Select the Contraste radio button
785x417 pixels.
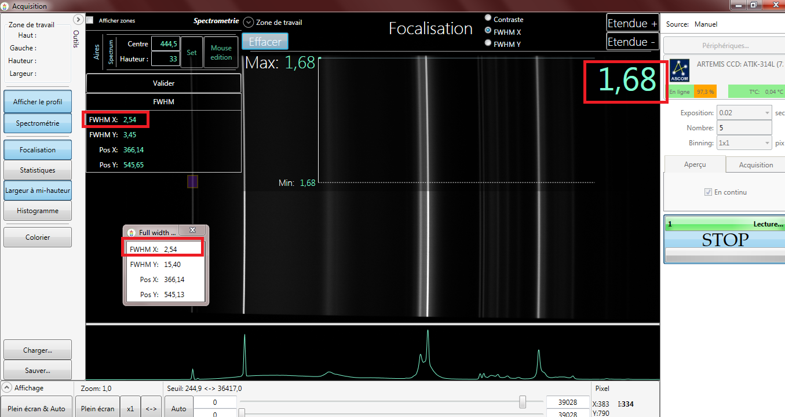pyautogui.click(x=488, y=19)
